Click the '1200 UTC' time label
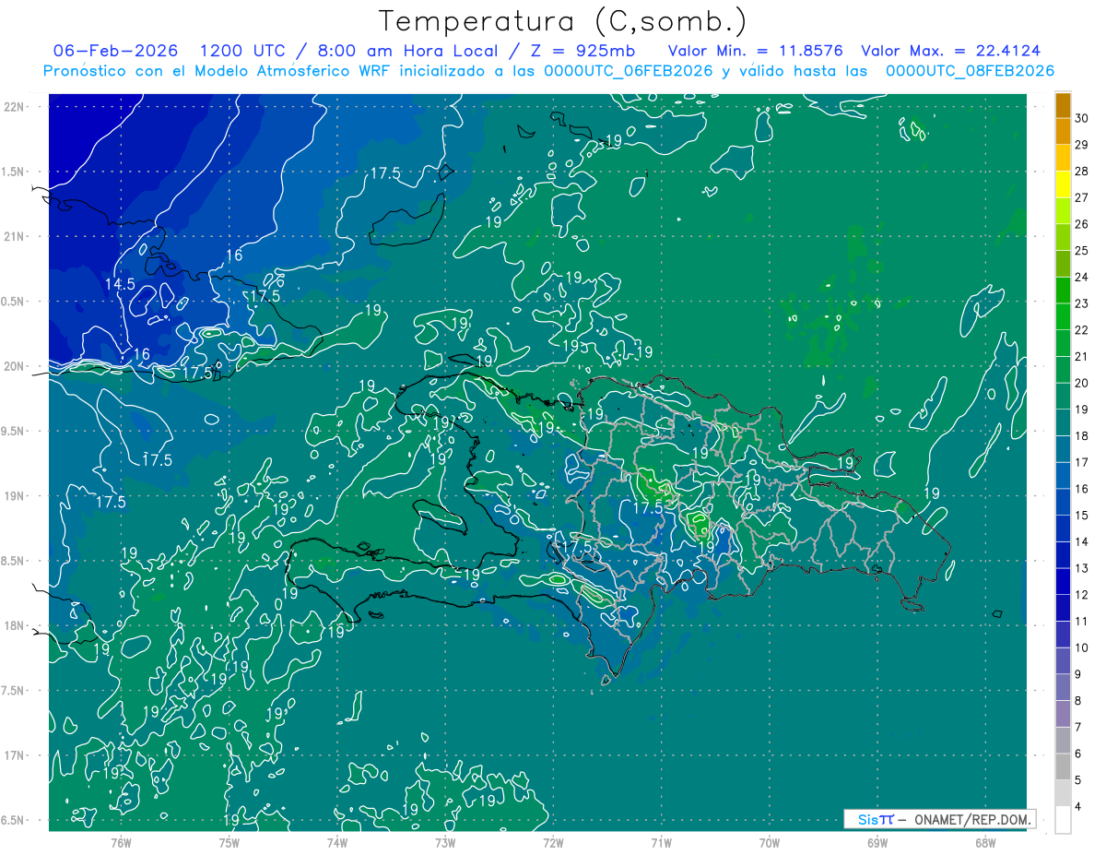 coord(242,52)
